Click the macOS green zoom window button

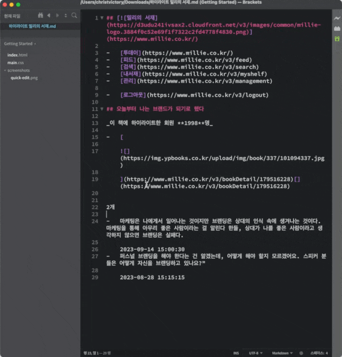point(18,4)
